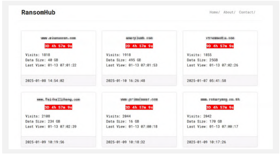Click the RansomHub site logo
Image resolution: width=280 pixels, height=156 pixels.
point(38,13)
